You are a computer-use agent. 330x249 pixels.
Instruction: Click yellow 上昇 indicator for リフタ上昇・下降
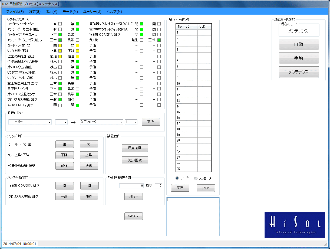coord(60,51)
